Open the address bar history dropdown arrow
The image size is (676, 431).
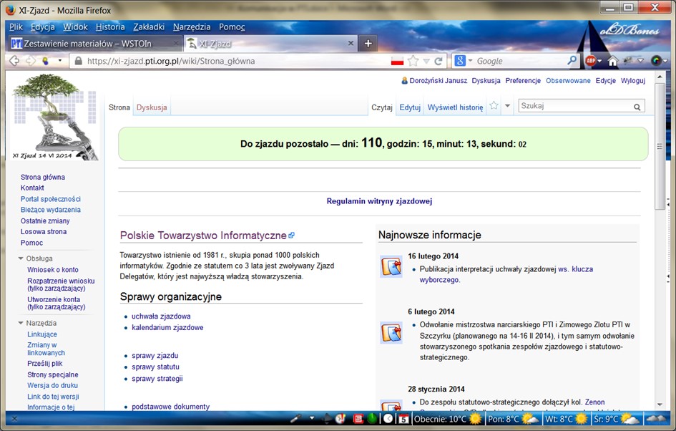pos(426,62)
